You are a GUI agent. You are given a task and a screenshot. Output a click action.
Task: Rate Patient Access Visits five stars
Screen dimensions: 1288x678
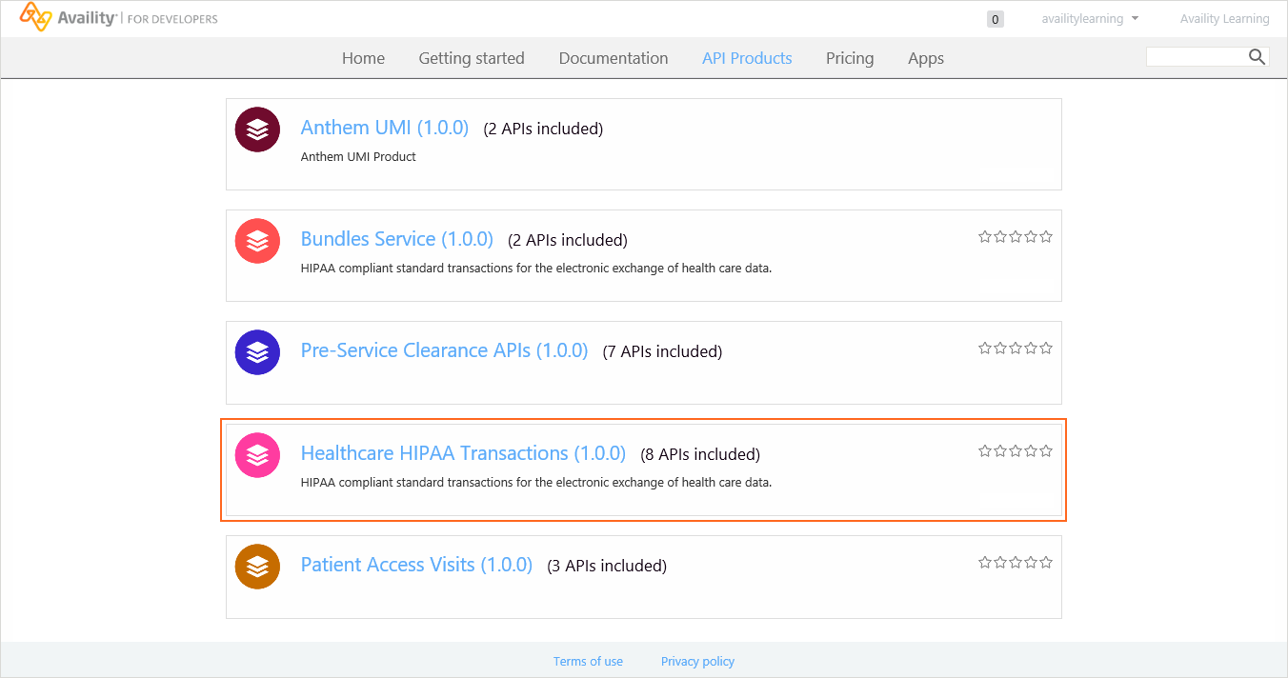pyautogui.click(x=1046, y=563)
